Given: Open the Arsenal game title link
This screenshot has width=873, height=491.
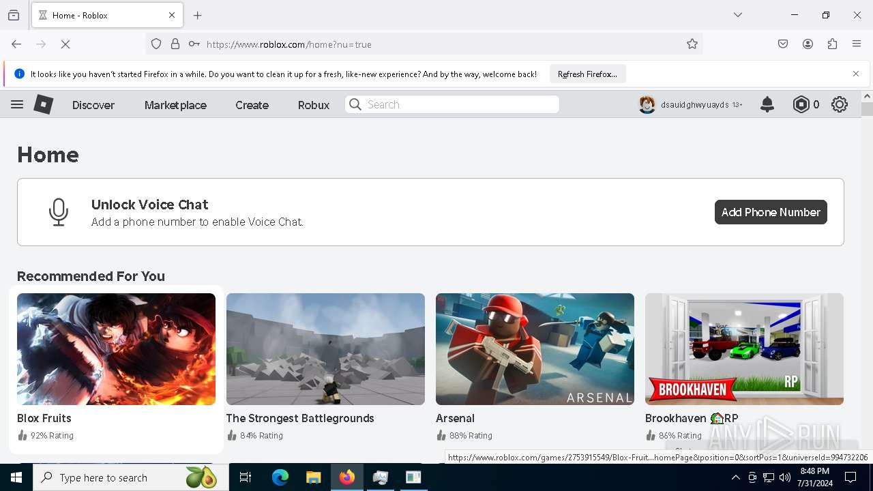Looking at the screenshot, I should tap(455, 418).
